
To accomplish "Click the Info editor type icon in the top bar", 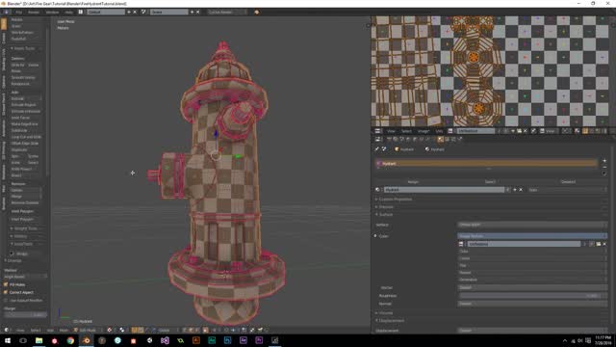I will [x=7, y=12].
